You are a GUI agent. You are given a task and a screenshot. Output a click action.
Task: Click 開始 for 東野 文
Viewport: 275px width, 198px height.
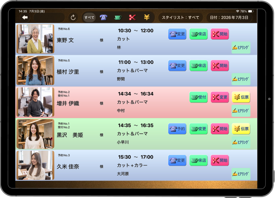coord(220,34)
